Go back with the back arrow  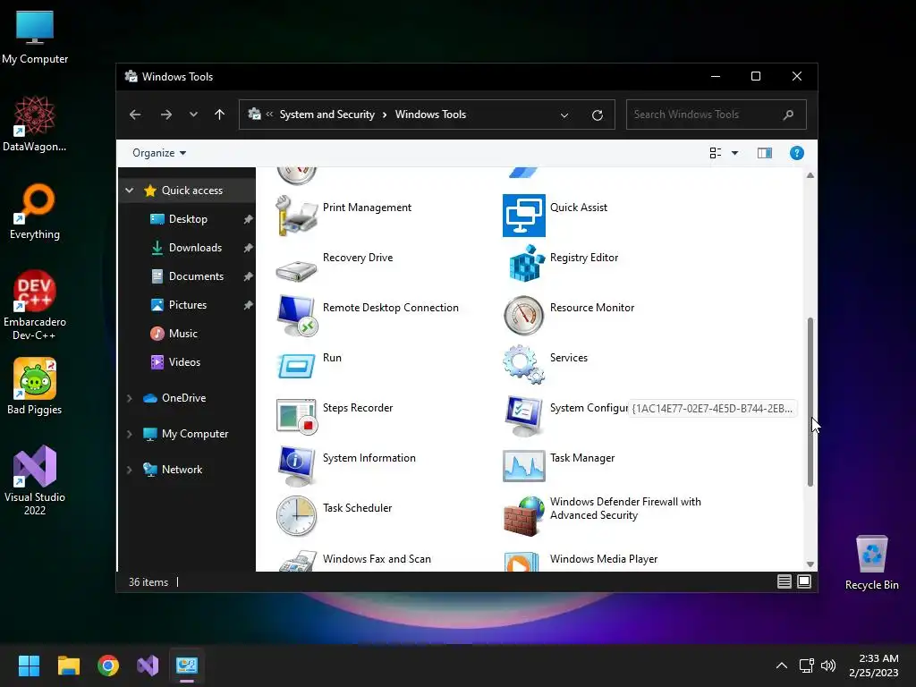[135, 114]
